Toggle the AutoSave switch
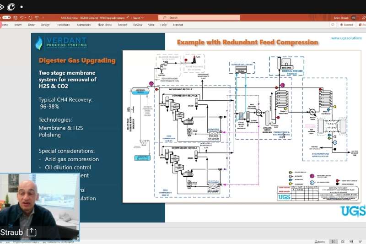Image resolution: width=366 pixels, height=244 pixels. 6,17
